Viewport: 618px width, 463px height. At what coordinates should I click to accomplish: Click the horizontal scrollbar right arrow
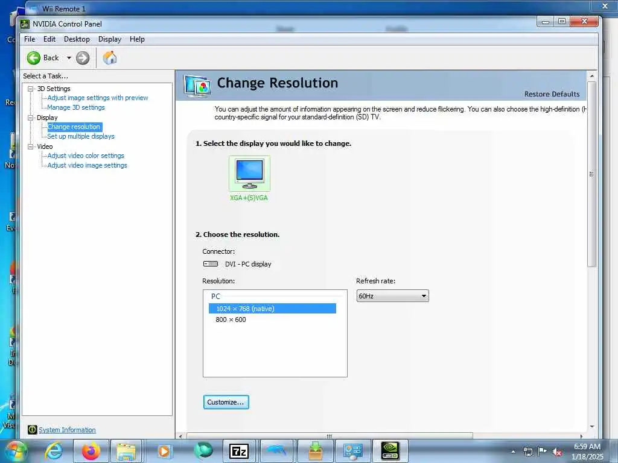581,436
